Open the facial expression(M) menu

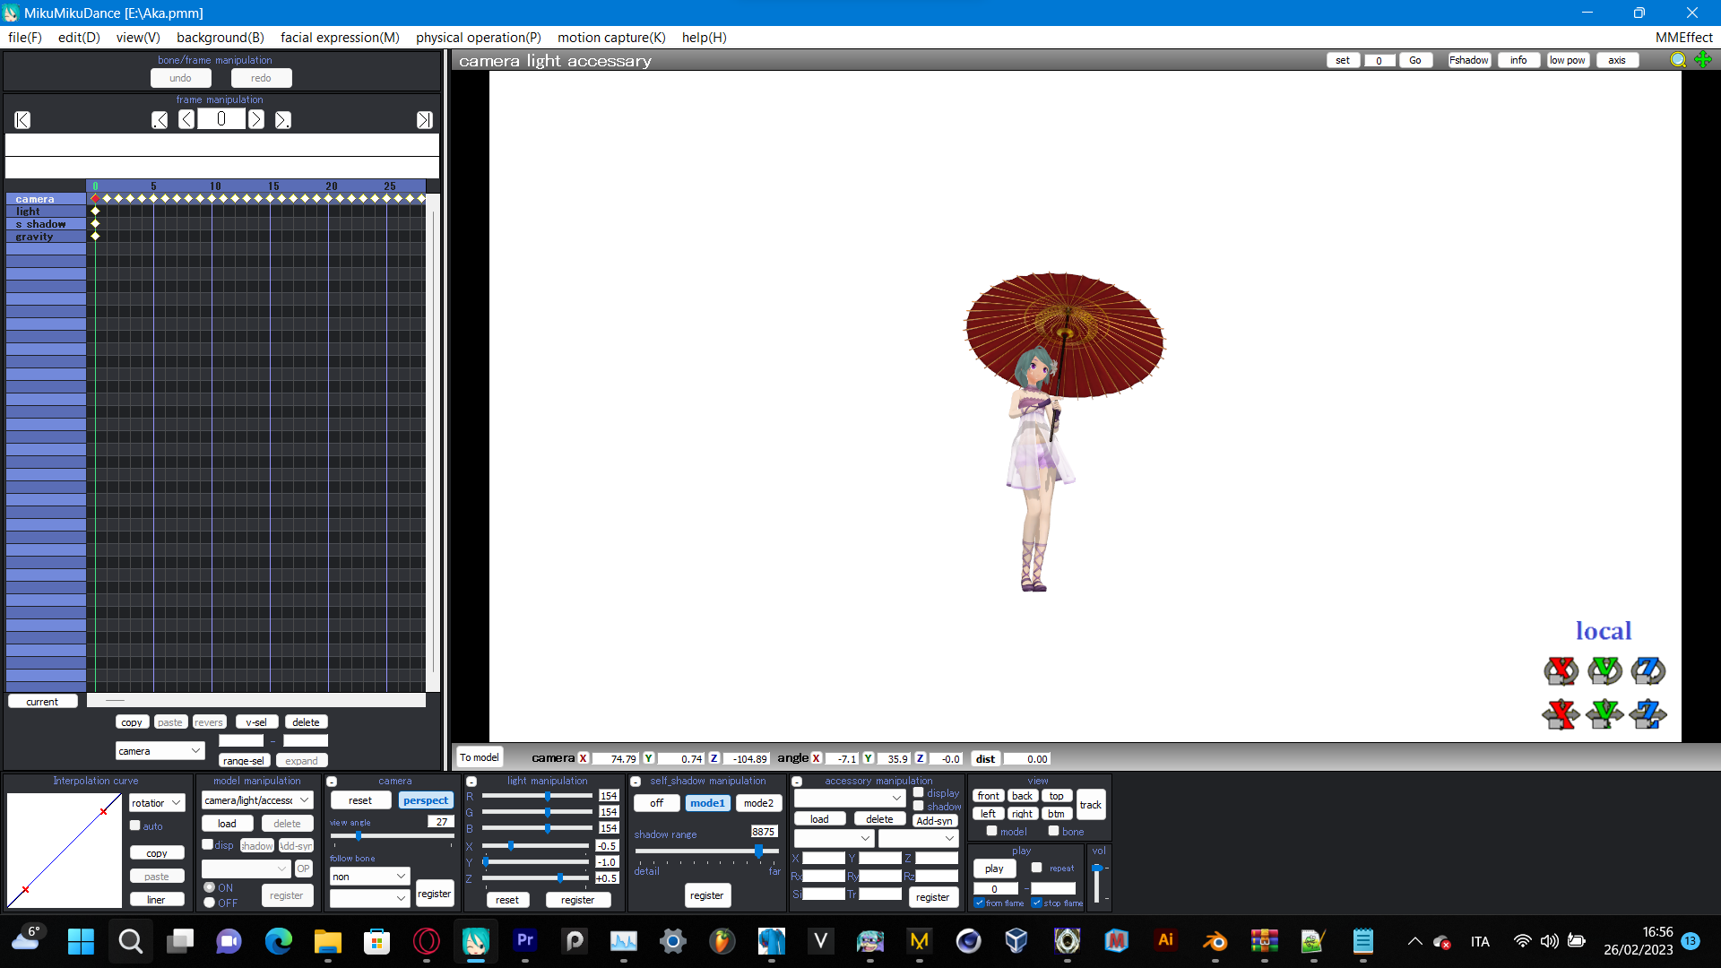click(340, 38)
